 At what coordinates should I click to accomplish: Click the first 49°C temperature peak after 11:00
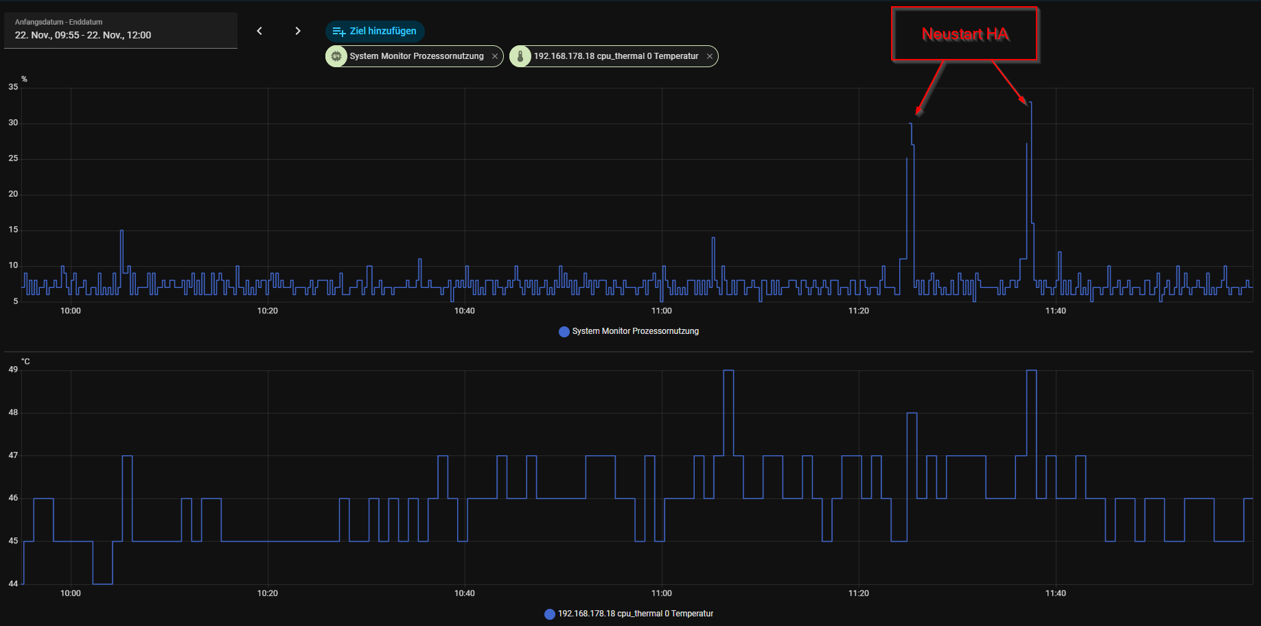[728, 371]
